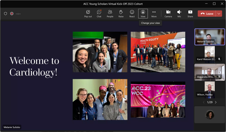The width and height of the screenshot is (226, 132).
Task: Click the Melanie Sulistio presenter name label
Action: 12,127
